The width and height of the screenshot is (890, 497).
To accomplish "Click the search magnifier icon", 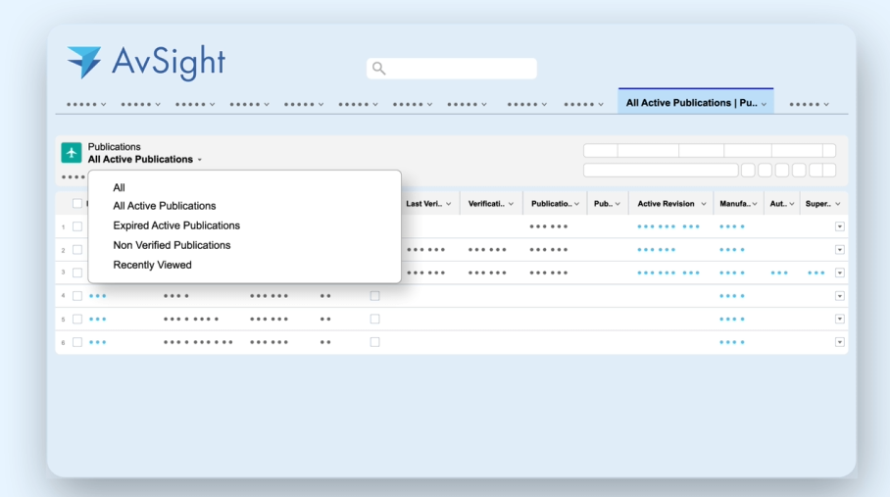I will pos(378,69).
